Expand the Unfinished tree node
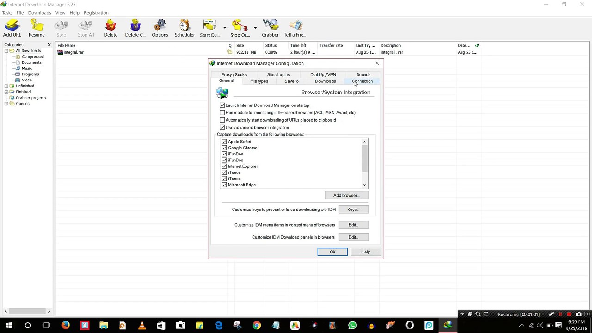The image size is (592, 333). tap(6, 86)
